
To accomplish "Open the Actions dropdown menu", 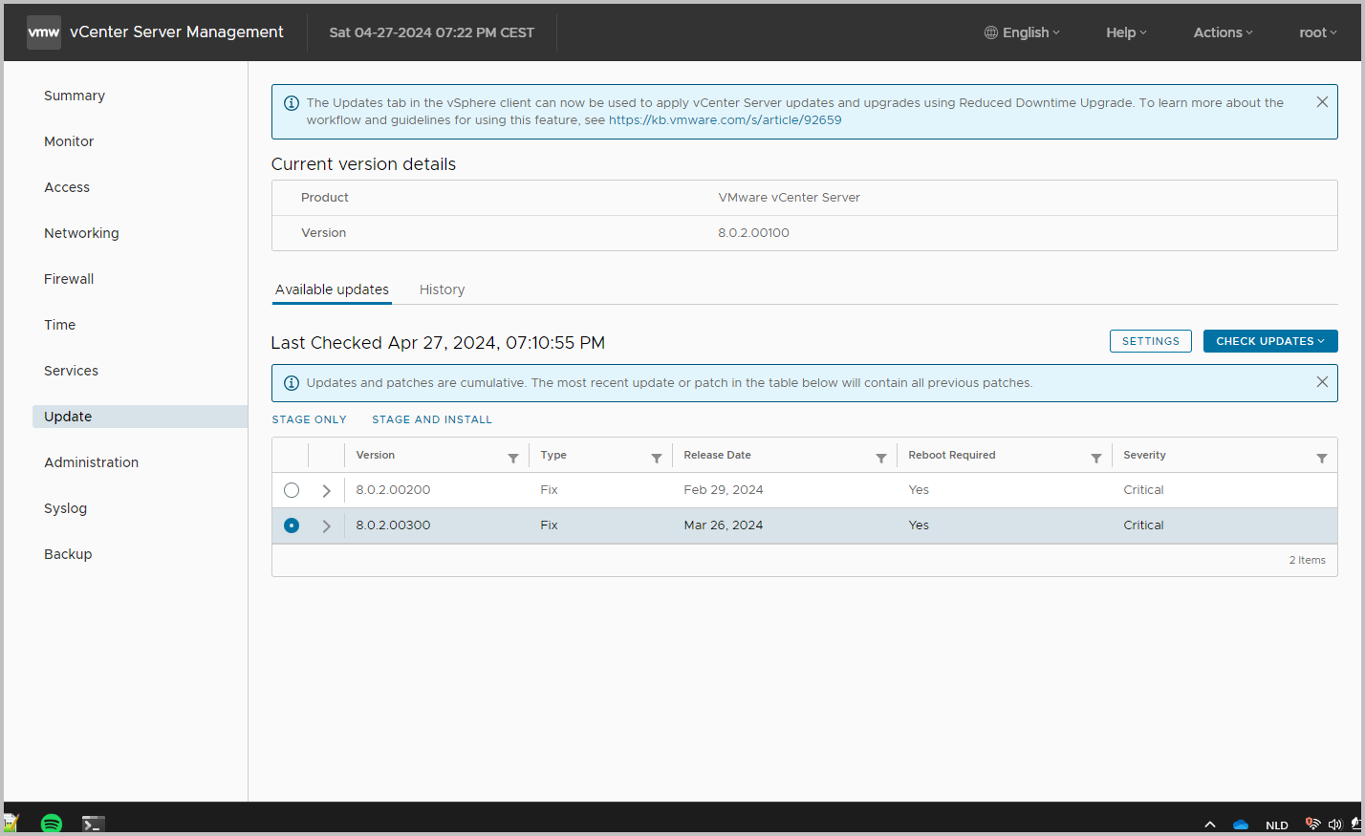I will coord(1223,32).
